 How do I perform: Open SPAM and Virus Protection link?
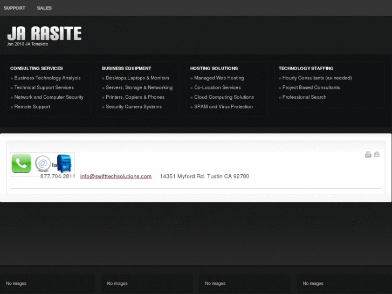pos(224,107)
